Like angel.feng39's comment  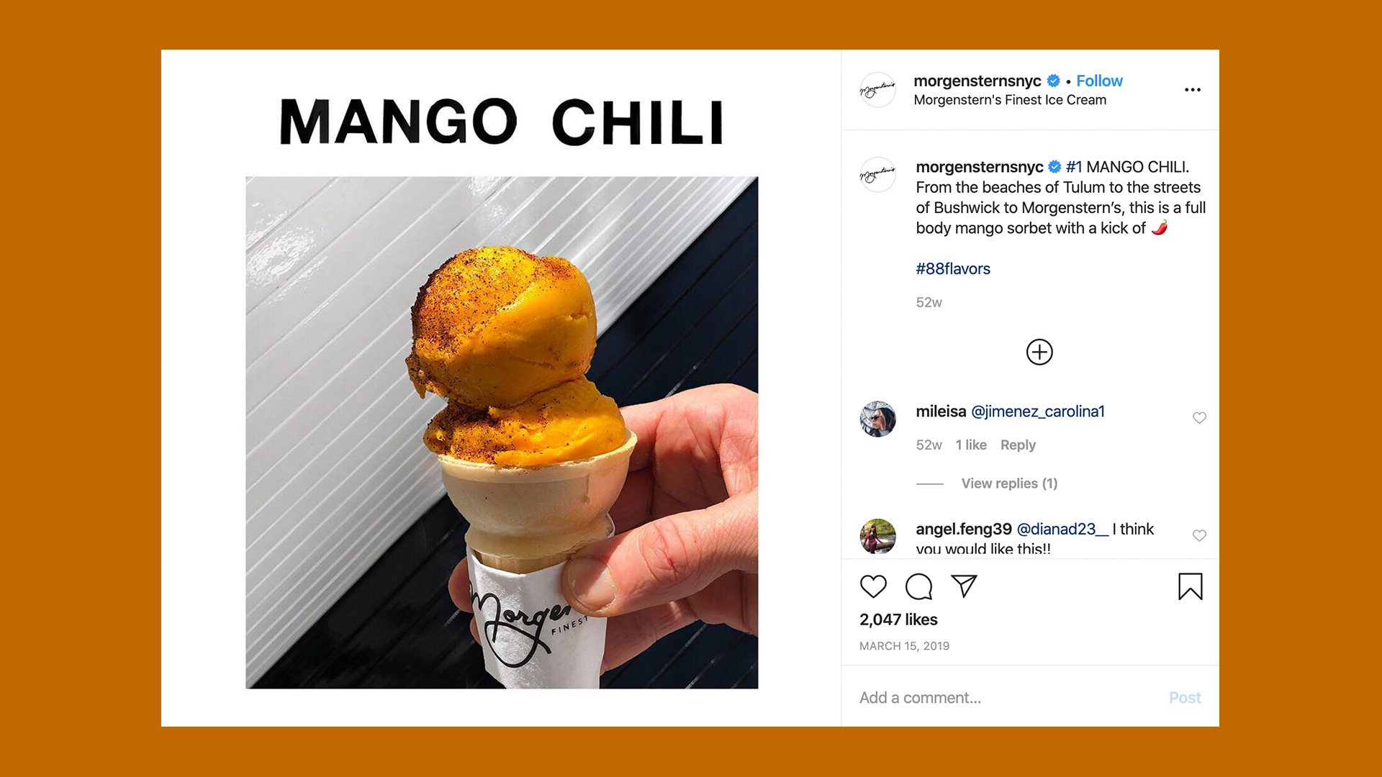pyautogui.click(x=1199, y=535)
